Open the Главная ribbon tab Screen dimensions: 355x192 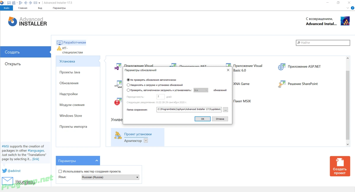click(23, 8)
